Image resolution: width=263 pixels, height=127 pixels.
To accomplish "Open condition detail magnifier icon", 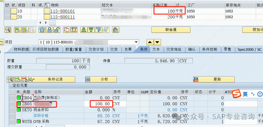I will pyautogui.click(x=11, y=79).
